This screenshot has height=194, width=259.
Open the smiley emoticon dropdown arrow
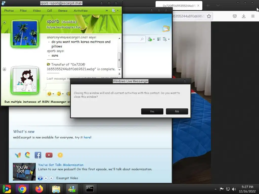[x=53, y=94]
